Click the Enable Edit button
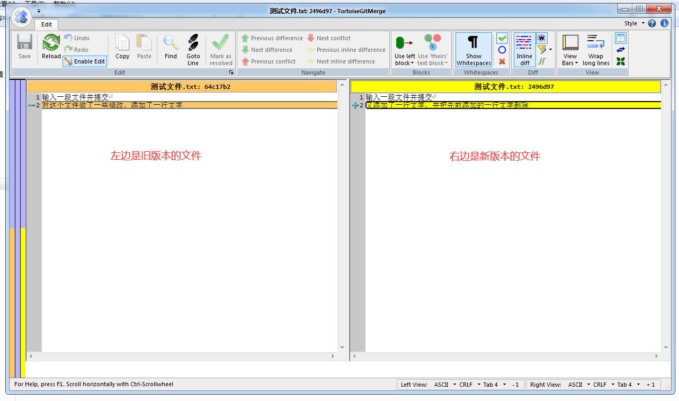679x401 pixels. (x=85, y=61)
